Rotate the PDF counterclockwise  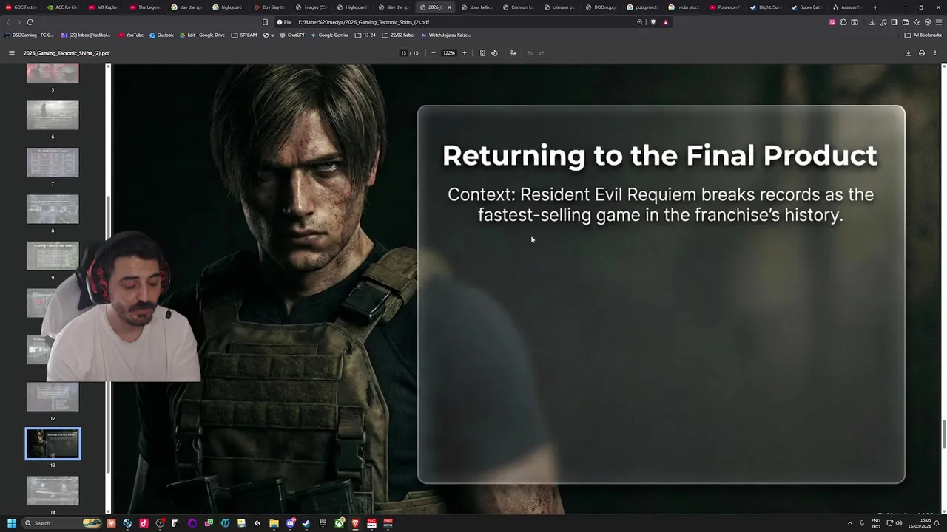pyautogui.click(x=495, y=53)
